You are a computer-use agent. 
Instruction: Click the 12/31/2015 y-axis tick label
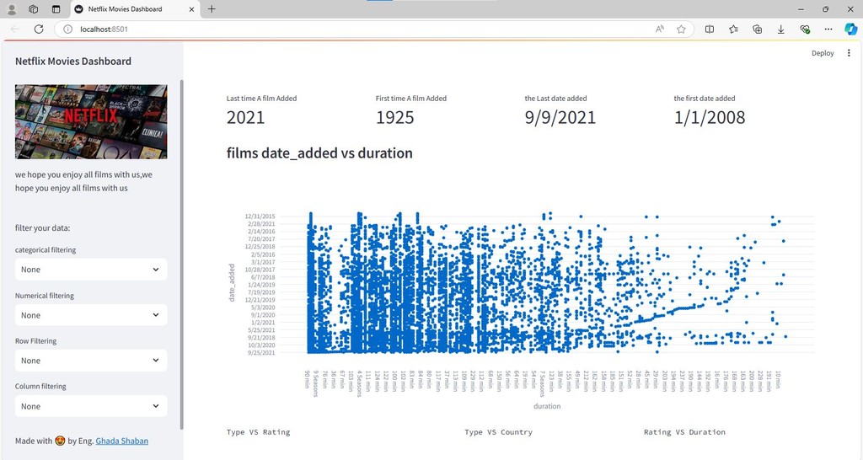[x=260, y=217]
